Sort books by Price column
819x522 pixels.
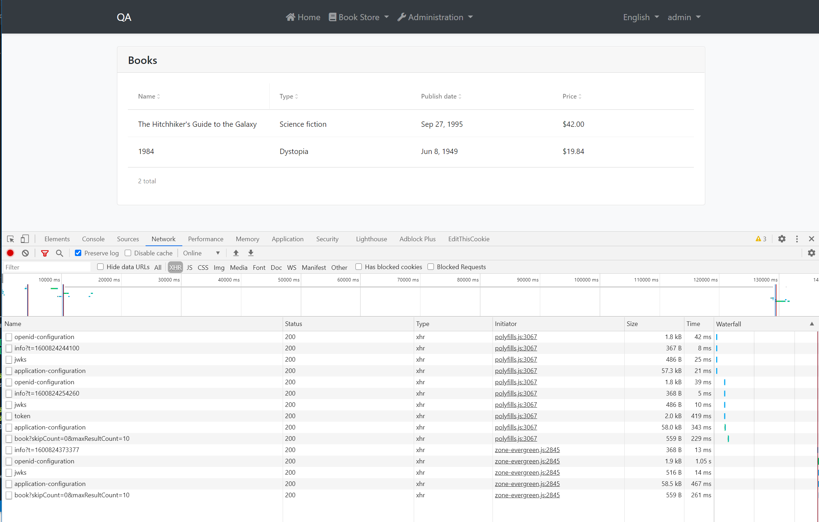tap(572, 96)
